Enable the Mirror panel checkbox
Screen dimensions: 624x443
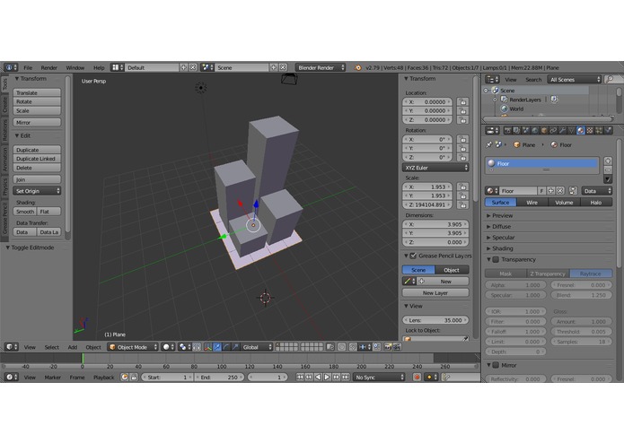pos(496,365)
